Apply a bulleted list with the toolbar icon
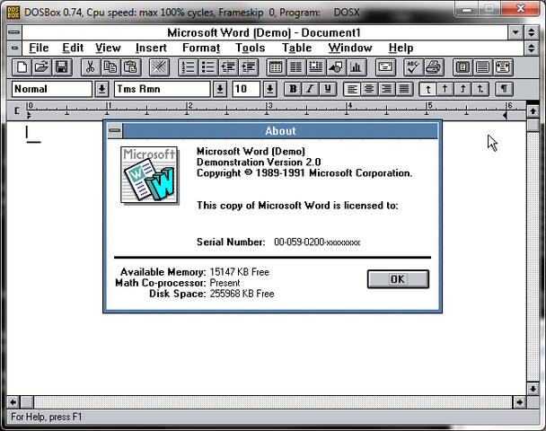This screenshot has width=546, height=431. pyautogui.click(x=208, y=67)
